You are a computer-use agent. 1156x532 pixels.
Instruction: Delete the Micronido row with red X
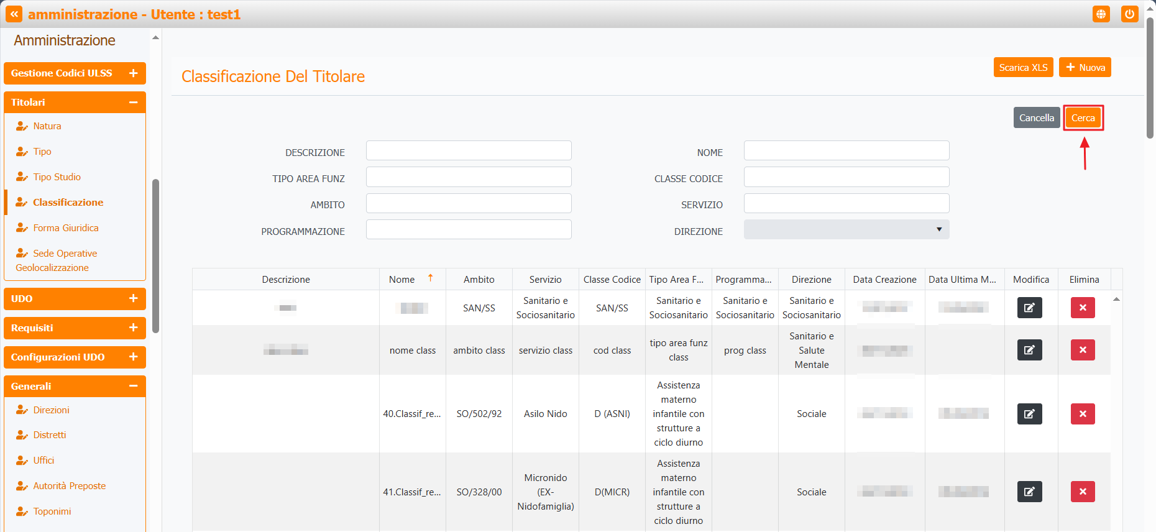pyautogui.click(x=1083, y=492)
